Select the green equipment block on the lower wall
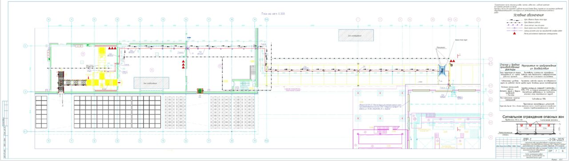569x161 pixels. click(200, 91)
